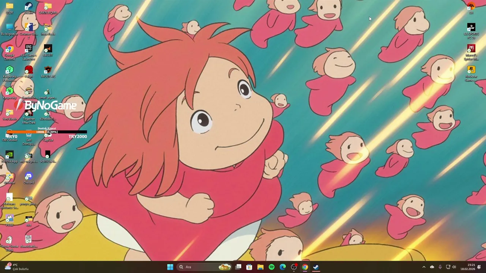Click the microphone icon in the system tray
Viewport: 486px width, 273px height.
440,267
